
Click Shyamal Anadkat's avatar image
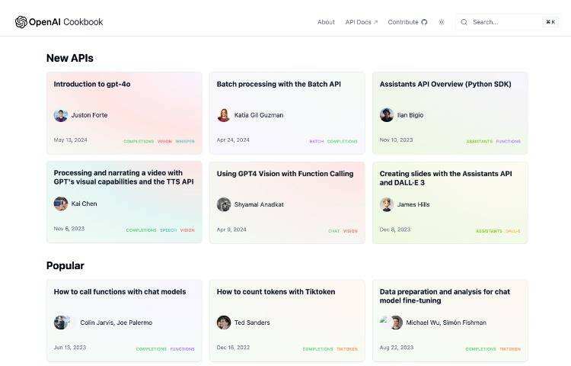[x=224, y=204]
